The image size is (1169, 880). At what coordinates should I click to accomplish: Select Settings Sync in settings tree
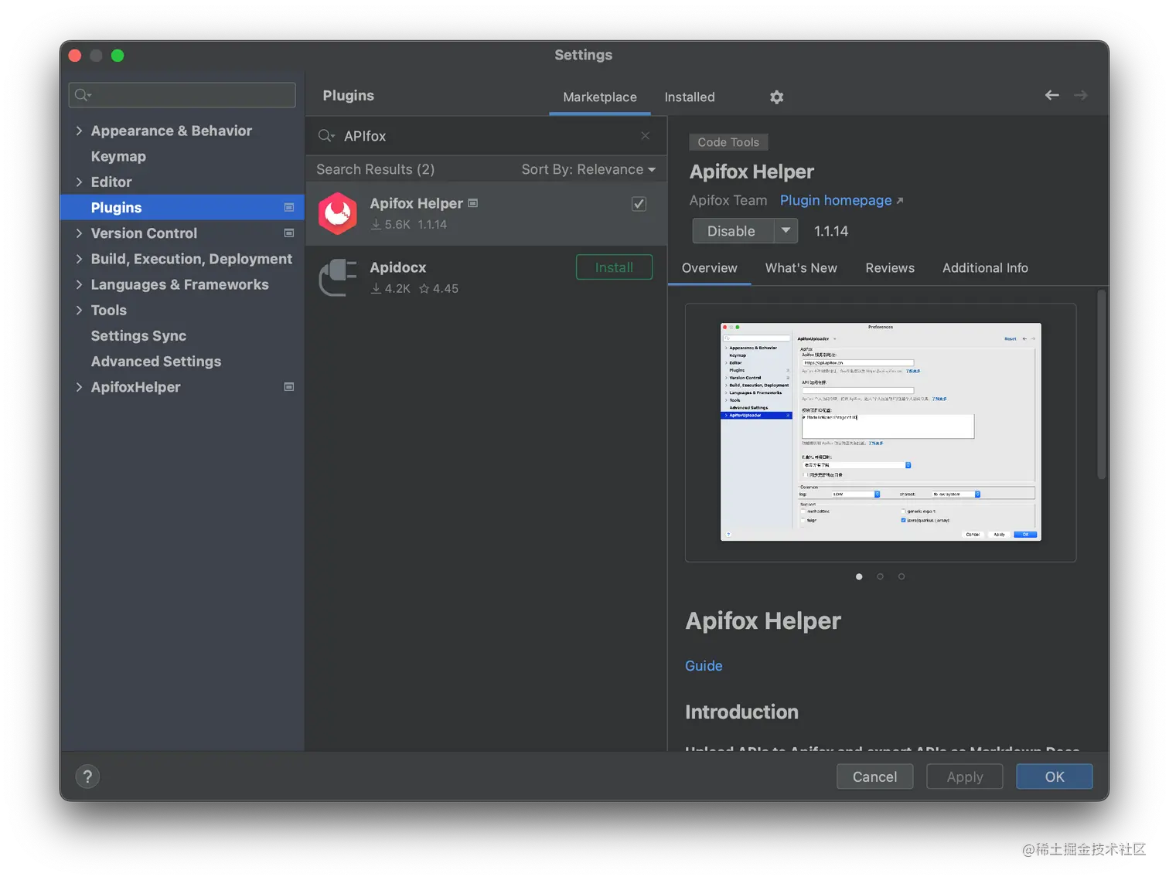click(x=138, y=335)
